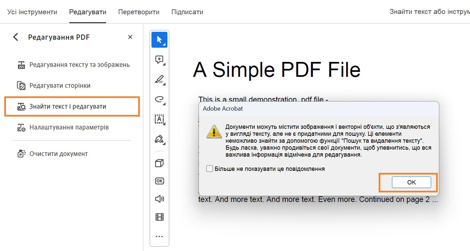Select the OK stamp tool

(159, 181)
